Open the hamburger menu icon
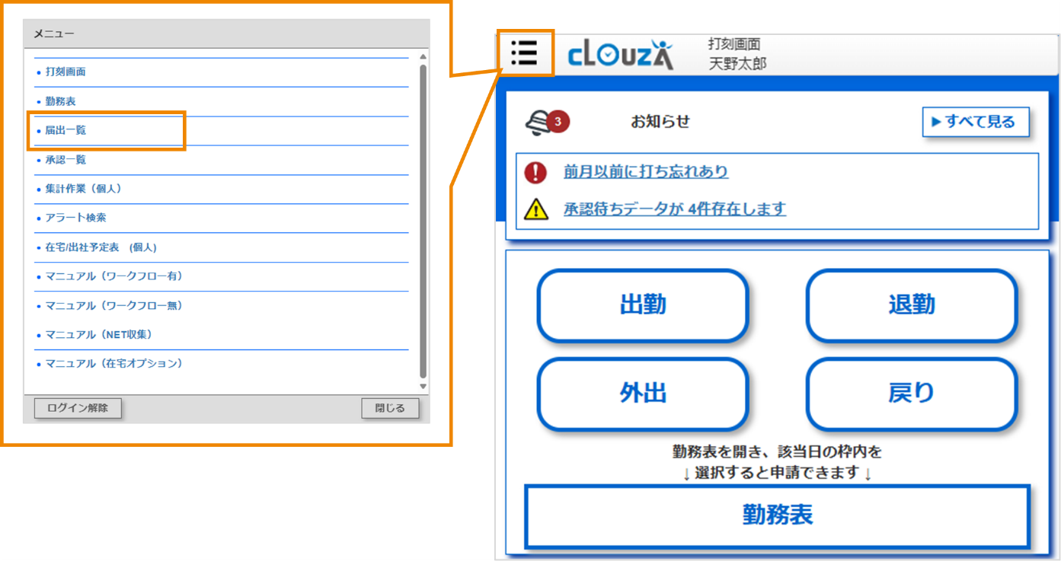This screenshot has width=1061, height=561. 525,53
